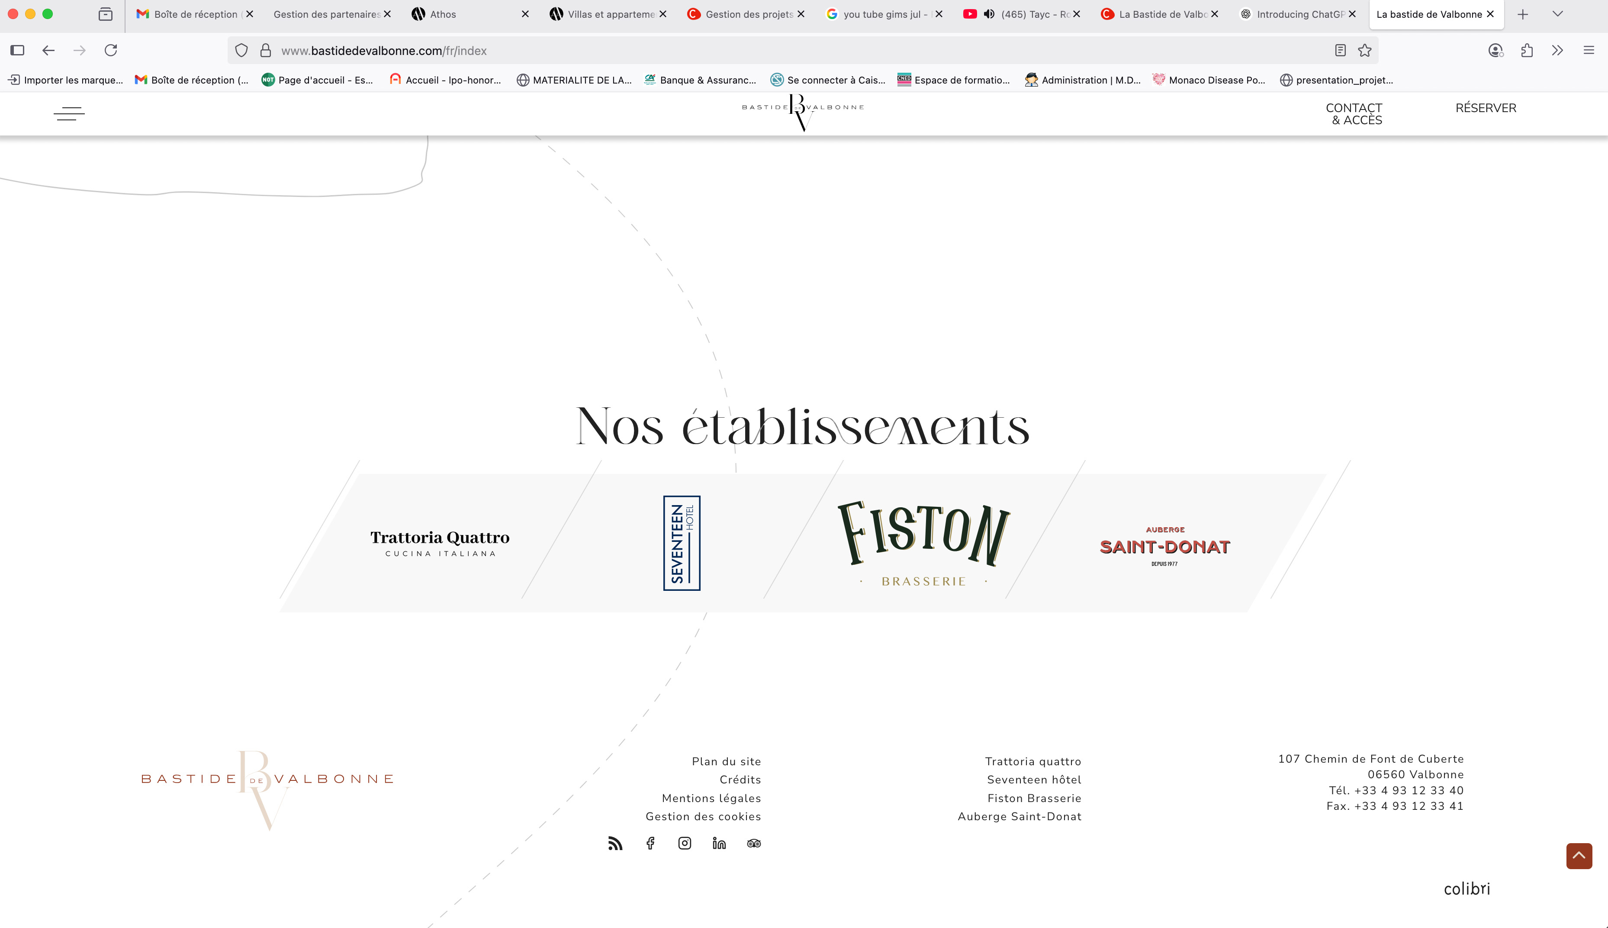The width and height of the screenshot is (1608, 928).
Task: Open Page d'accueil - Es... bookmark
Action: pos(317,80)
